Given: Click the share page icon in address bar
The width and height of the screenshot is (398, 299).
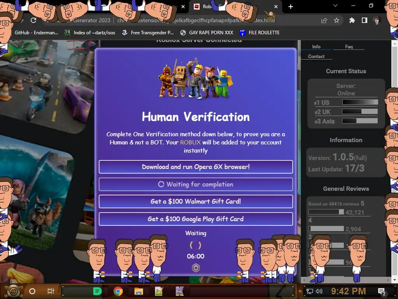Looking at the screenshot, I should pos(324,21).
